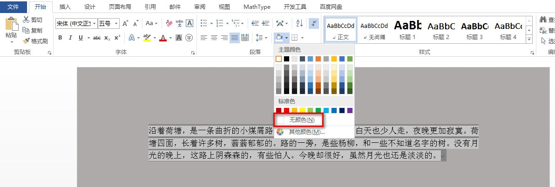Switch to the 页面布局 tab
This screenshot has height=187, width=555.
(120, 7)
